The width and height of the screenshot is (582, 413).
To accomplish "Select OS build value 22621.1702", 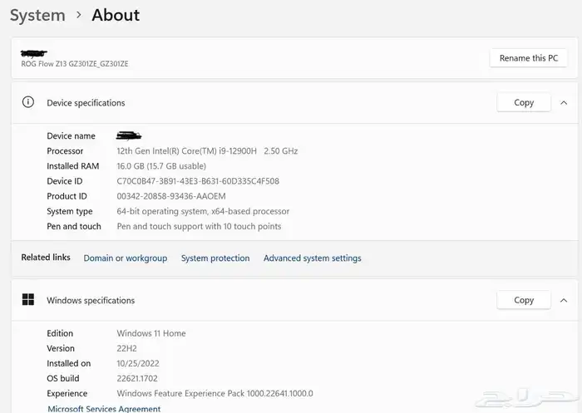I will pos(137,378).
